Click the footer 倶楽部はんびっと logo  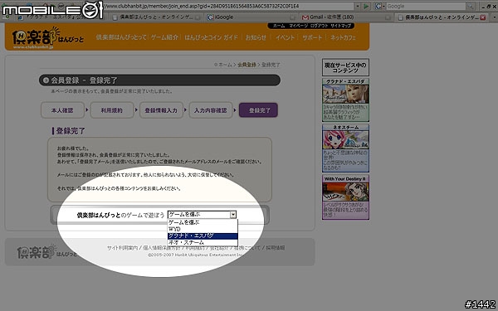(46, 252)
